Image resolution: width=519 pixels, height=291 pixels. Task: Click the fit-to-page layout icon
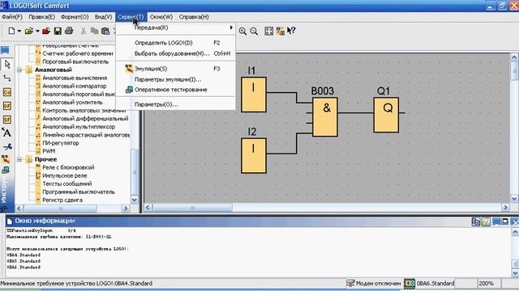coord(268,31)
